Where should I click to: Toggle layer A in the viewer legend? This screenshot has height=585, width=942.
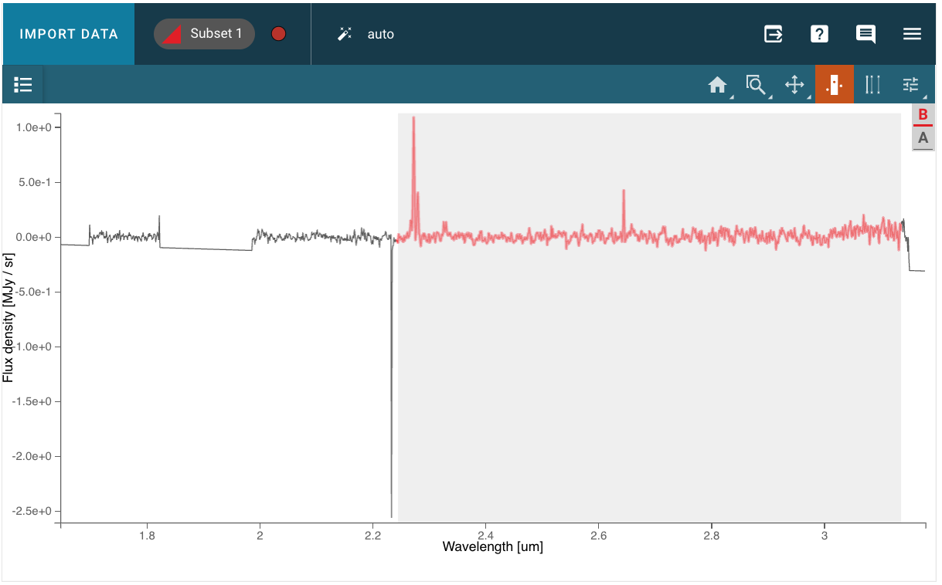coord(923,139)
